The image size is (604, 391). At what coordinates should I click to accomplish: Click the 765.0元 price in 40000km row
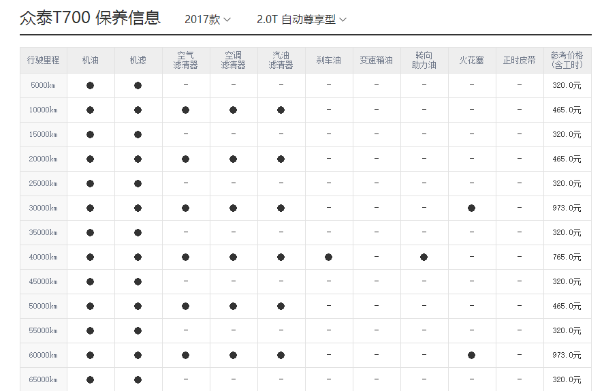(567, 257)
